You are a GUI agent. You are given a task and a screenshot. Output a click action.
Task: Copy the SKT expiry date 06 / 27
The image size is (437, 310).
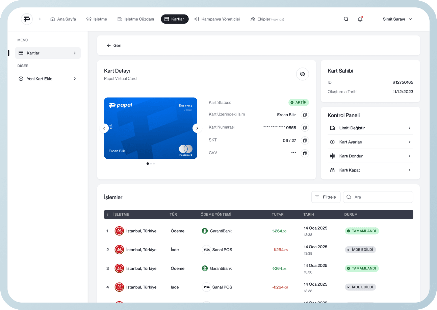(305, 140)
